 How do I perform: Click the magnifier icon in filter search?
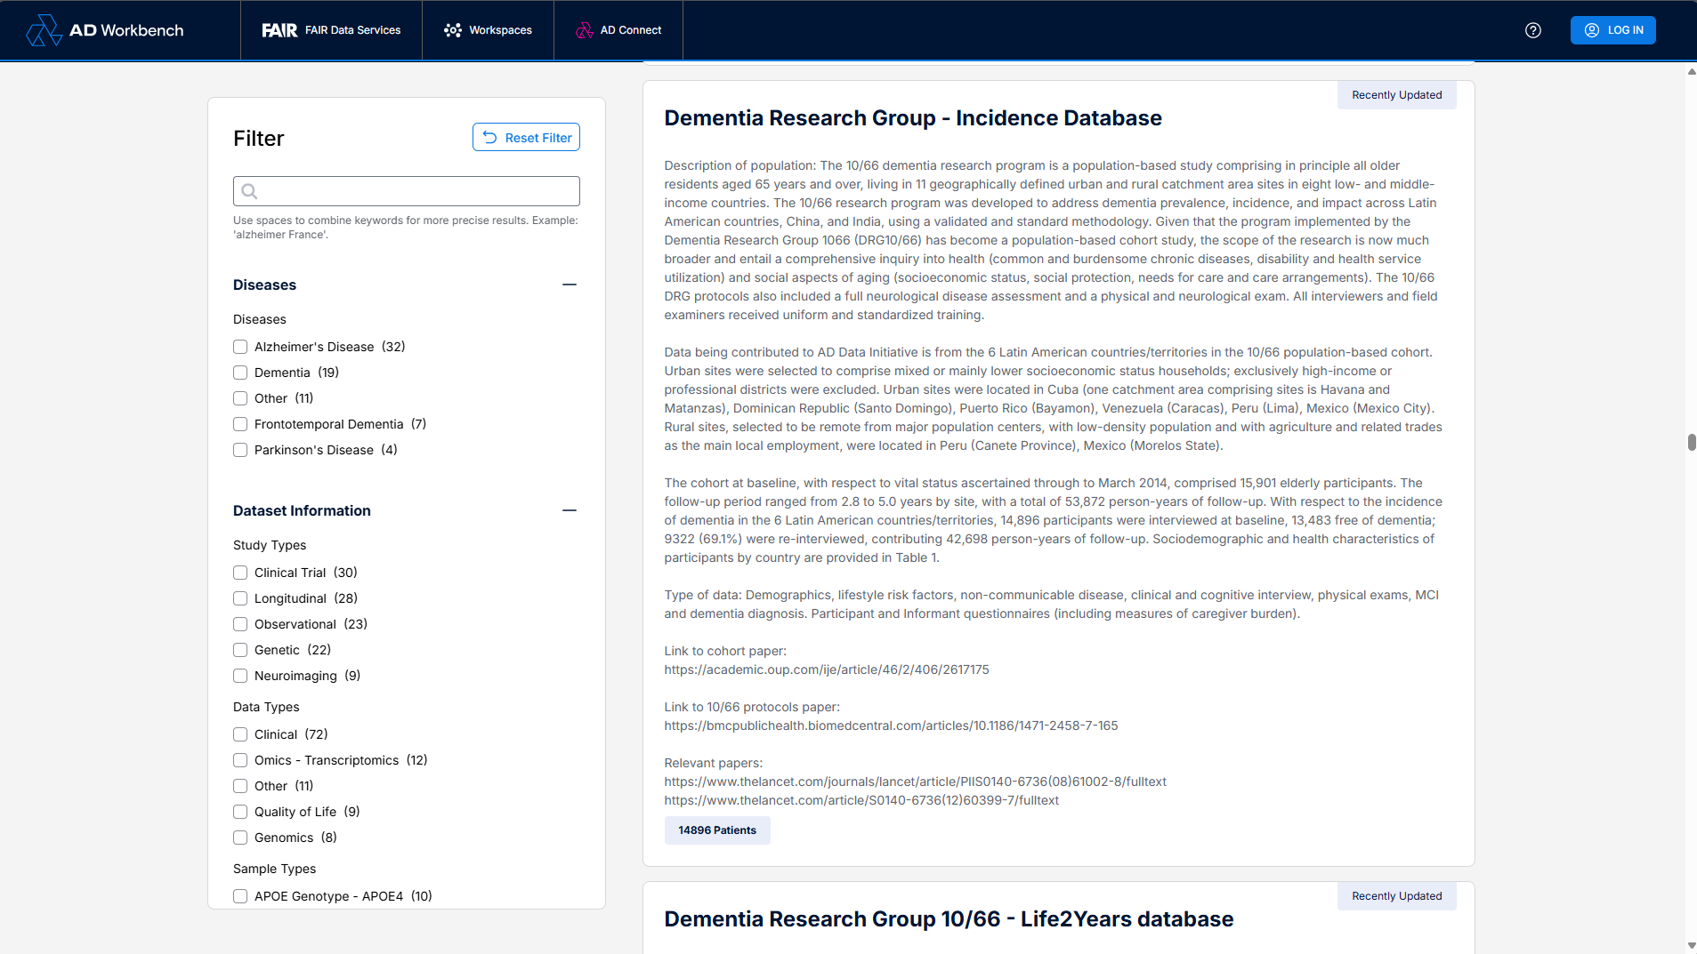coord(250,191)
